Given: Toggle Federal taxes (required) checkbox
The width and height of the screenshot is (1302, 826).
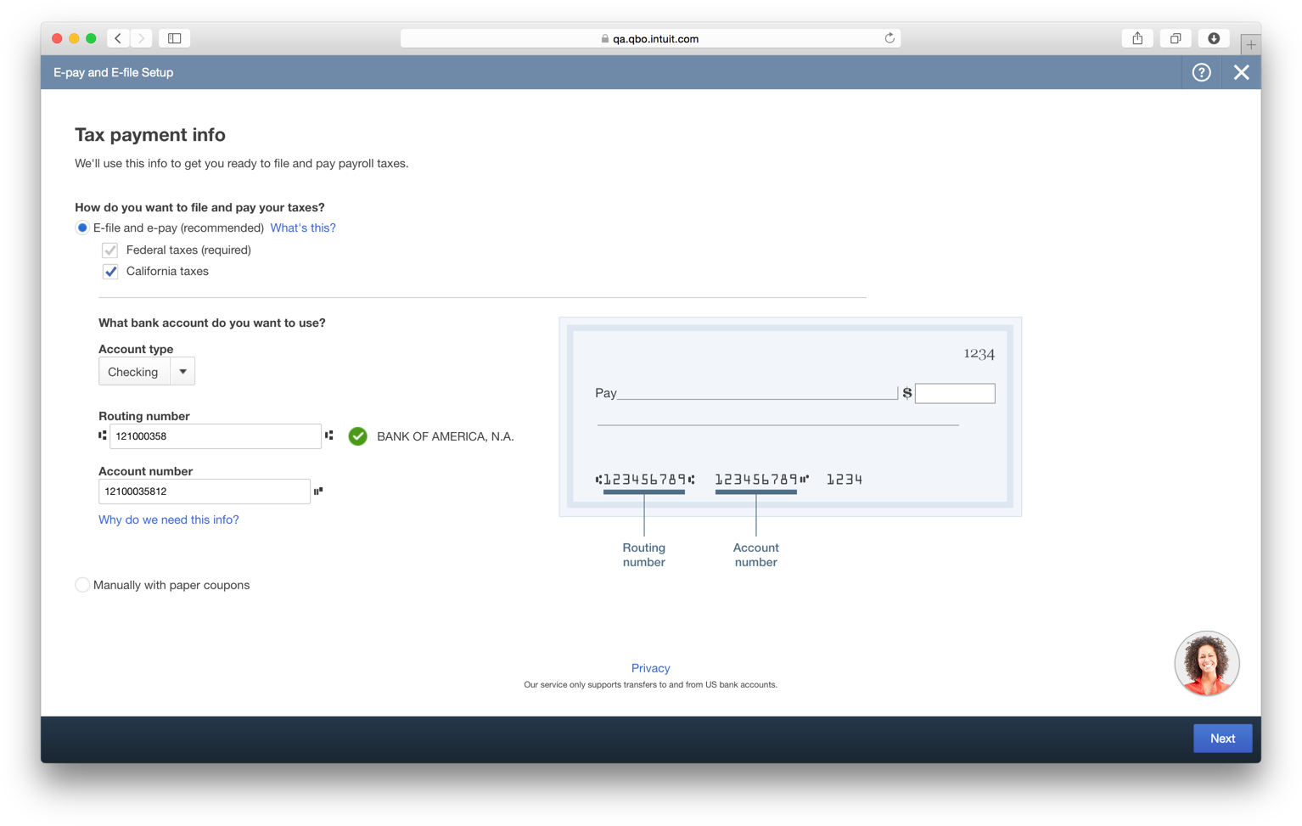Looking at the screenshot, I should tap(109, 250).
